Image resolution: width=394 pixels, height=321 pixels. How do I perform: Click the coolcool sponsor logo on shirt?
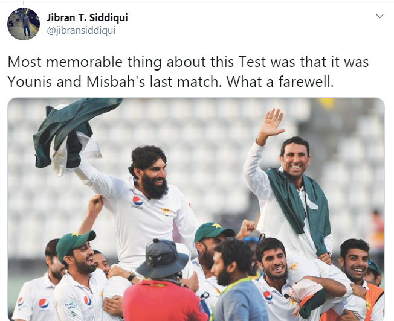pos(69,305)
